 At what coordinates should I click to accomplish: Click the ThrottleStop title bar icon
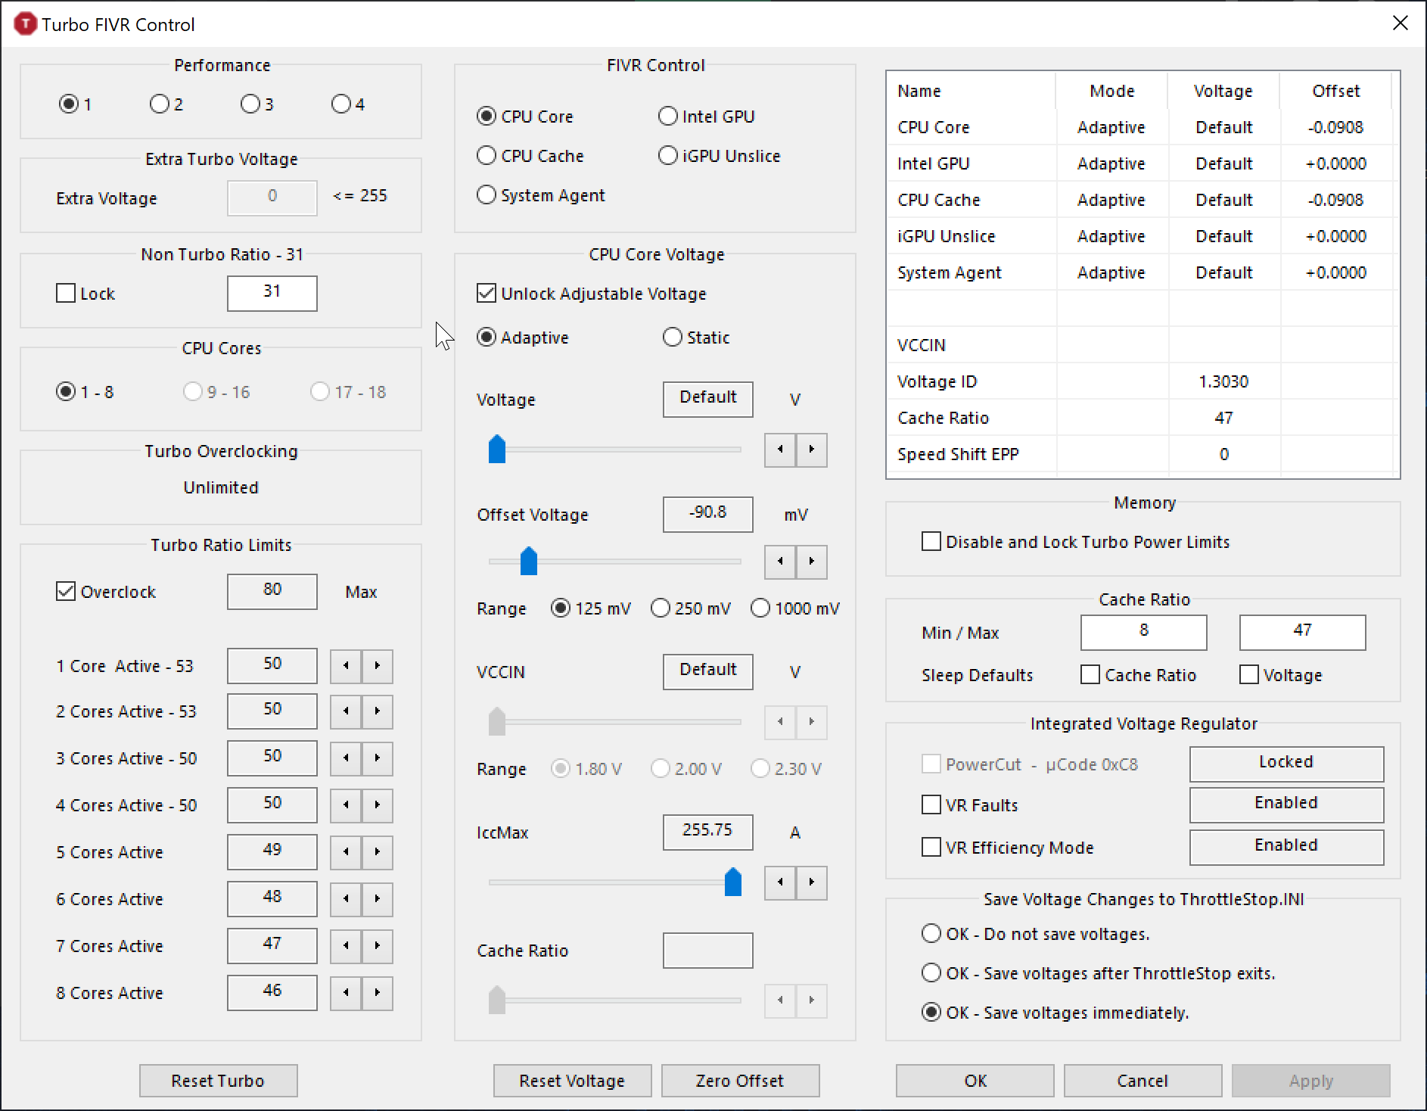pos(25,24)
